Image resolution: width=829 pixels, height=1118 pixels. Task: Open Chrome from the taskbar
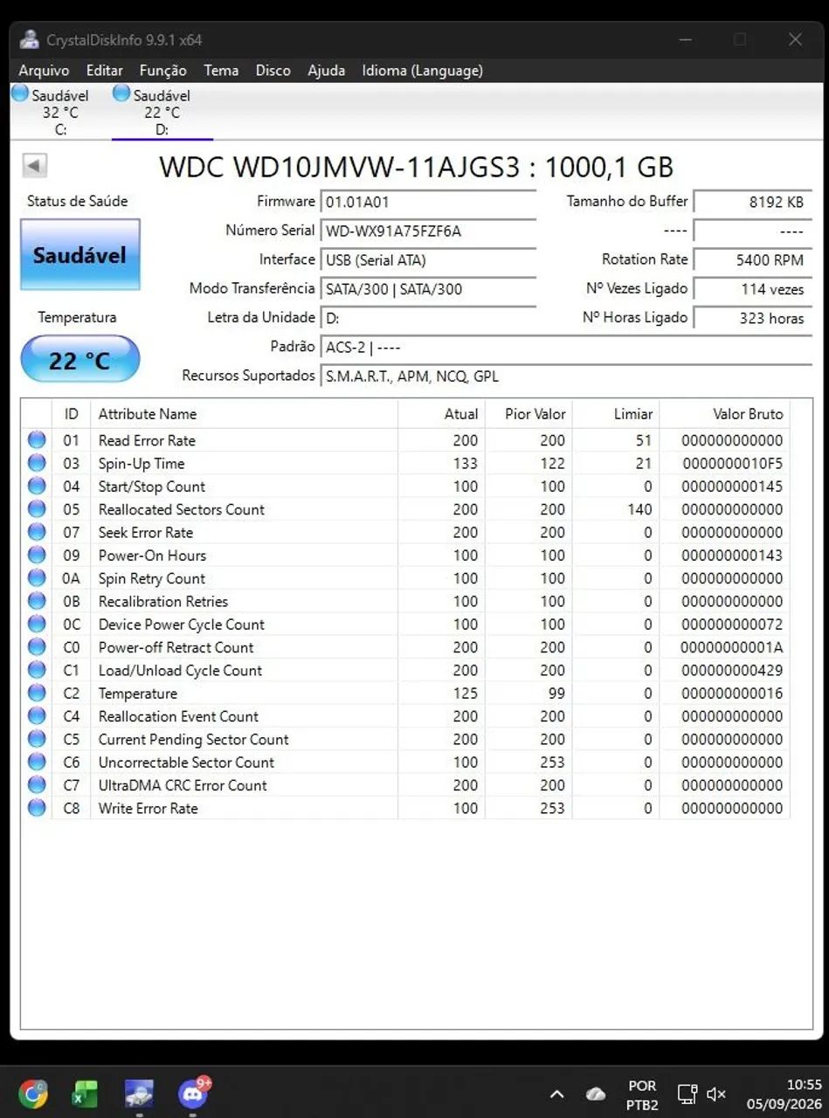click(x=33, y=1093)
